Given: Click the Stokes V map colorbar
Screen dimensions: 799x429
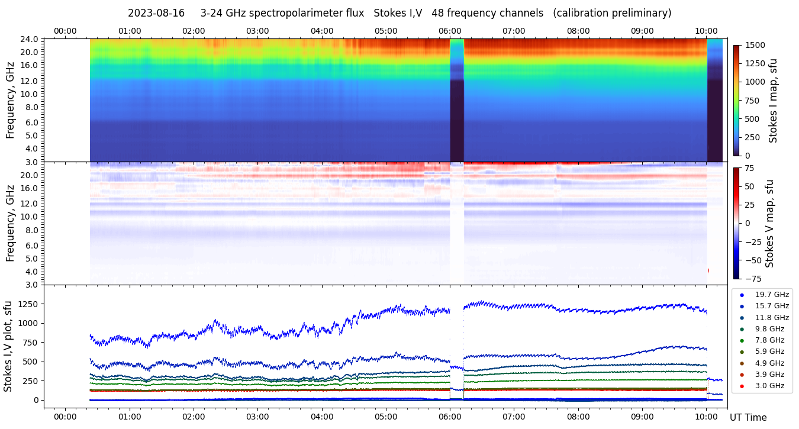Looking at the screenshot, I should [x=736, y=222].
